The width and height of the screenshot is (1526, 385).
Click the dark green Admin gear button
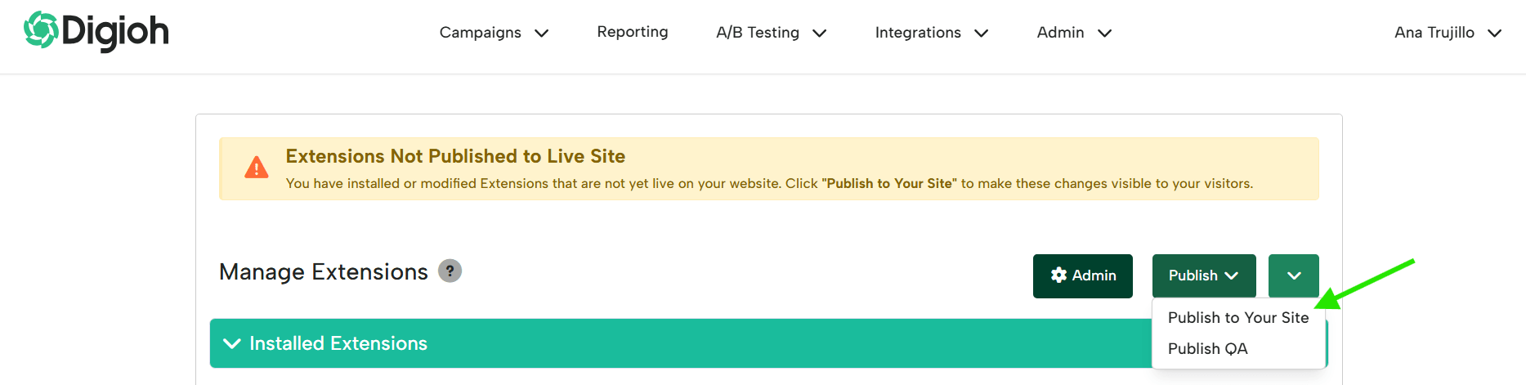coord(1082,276)
